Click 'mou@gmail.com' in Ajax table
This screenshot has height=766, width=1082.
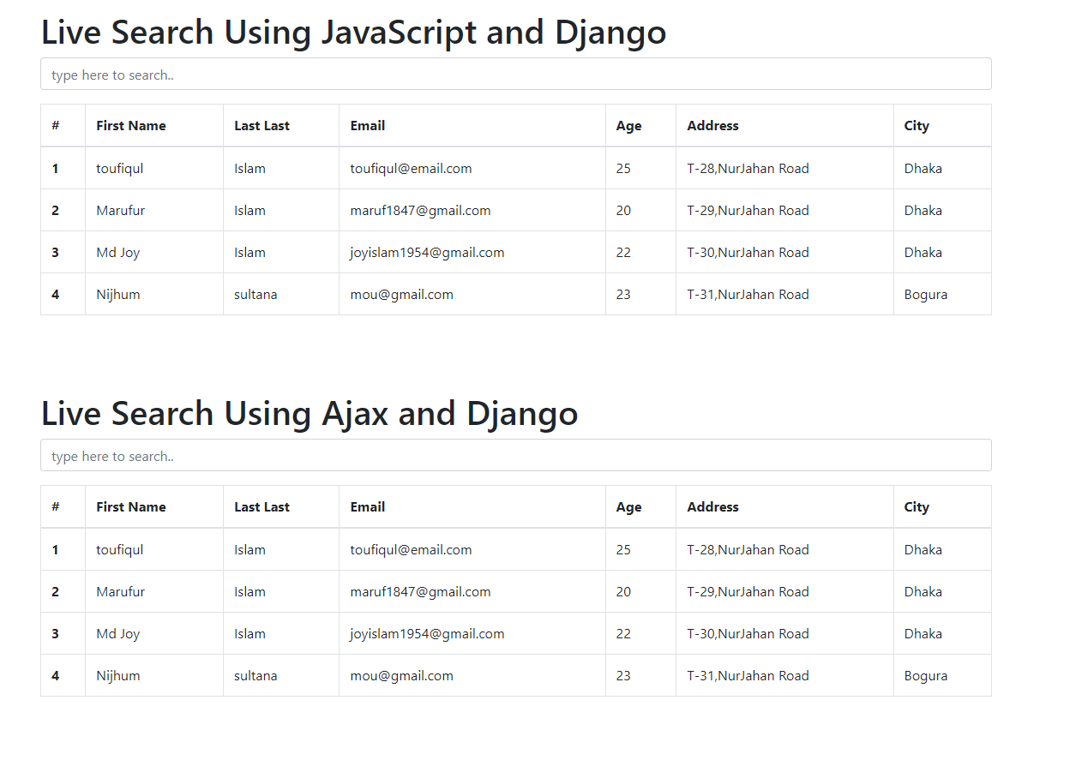pos(401,675)
